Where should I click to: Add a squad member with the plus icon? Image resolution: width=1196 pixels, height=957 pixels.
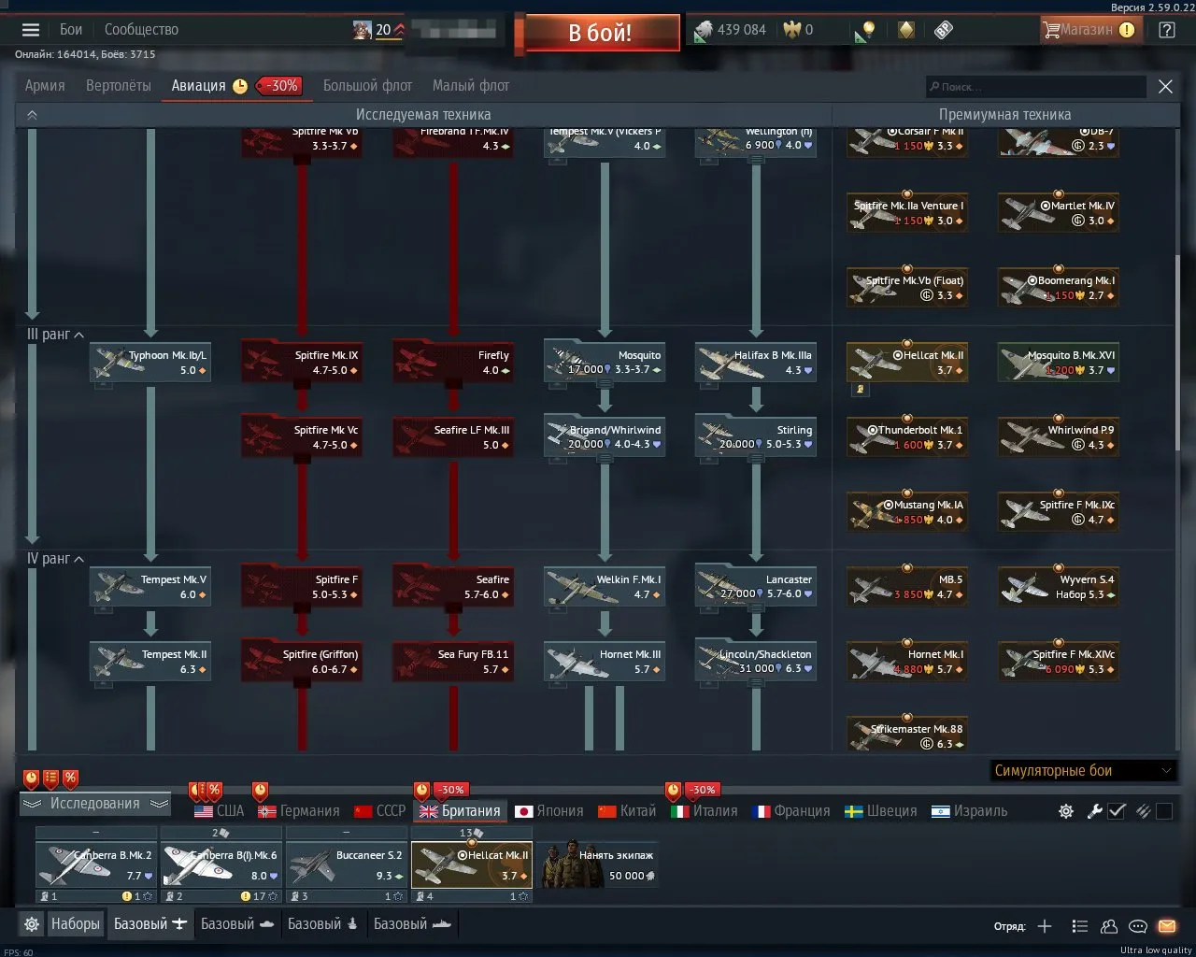1045,926
